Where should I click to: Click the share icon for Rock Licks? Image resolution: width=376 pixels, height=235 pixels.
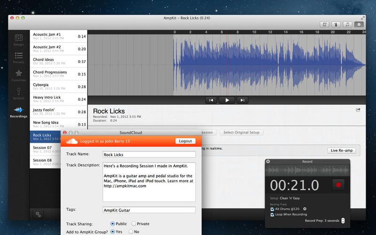358,110
